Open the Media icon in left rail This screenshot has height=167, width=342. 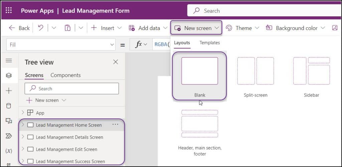[9, 121]
